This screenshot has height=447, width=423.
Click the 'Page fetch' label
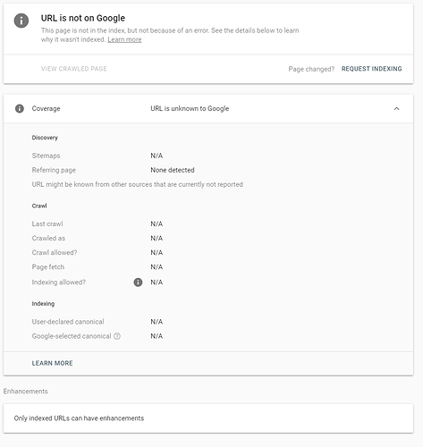(x=48, y=266)
